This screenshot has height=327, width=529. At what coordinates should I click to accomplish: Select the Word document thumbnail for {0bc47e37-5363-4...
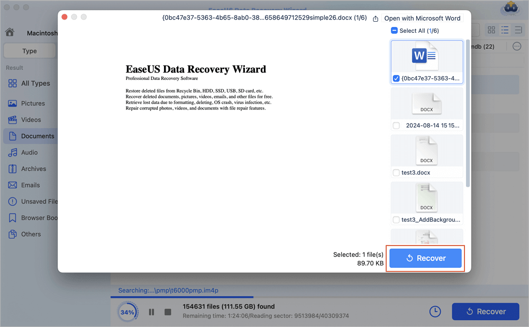tap(427, 56)
